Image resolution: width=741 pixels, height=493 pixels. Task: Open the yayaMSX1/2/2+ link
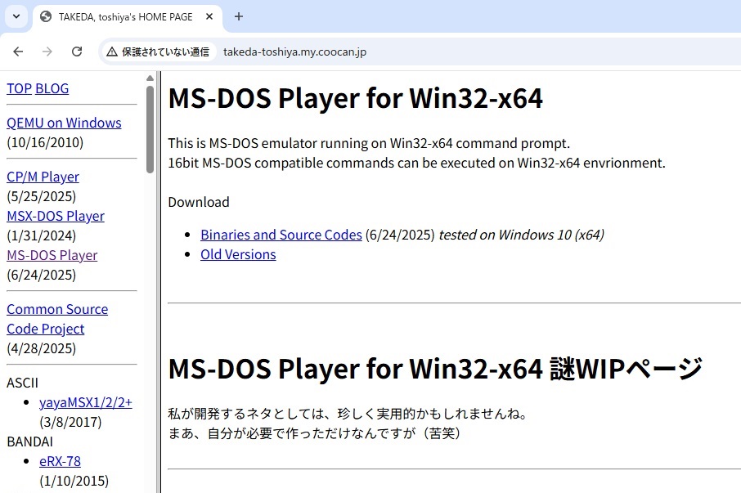86,402
